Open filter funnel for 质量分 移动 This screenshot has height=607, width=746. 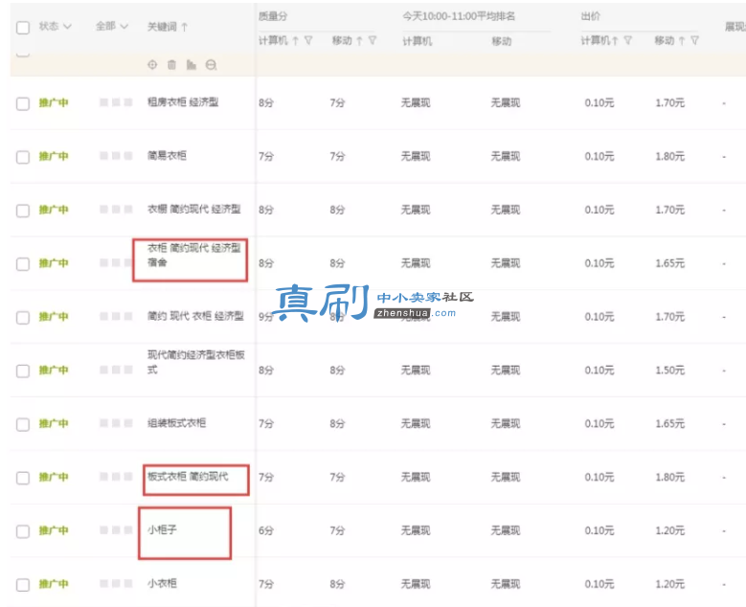pyautogui.click(x=373, y=40)
